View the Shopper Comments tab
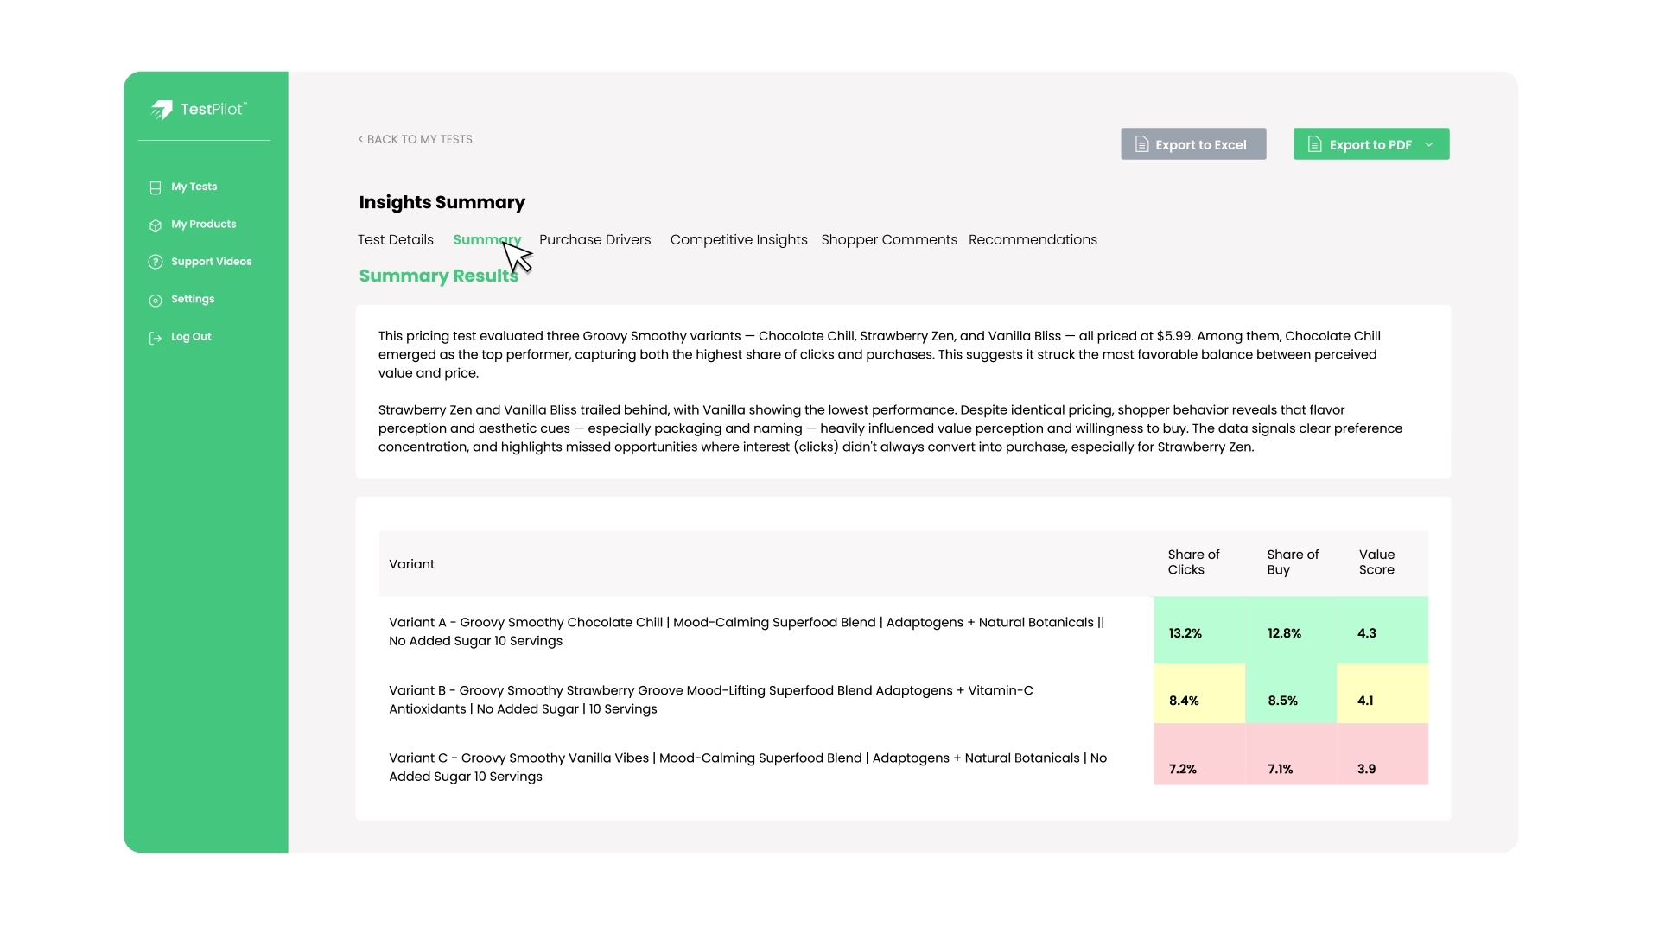The height and width of the screenshot is (933, 1659). pos(888,240)
